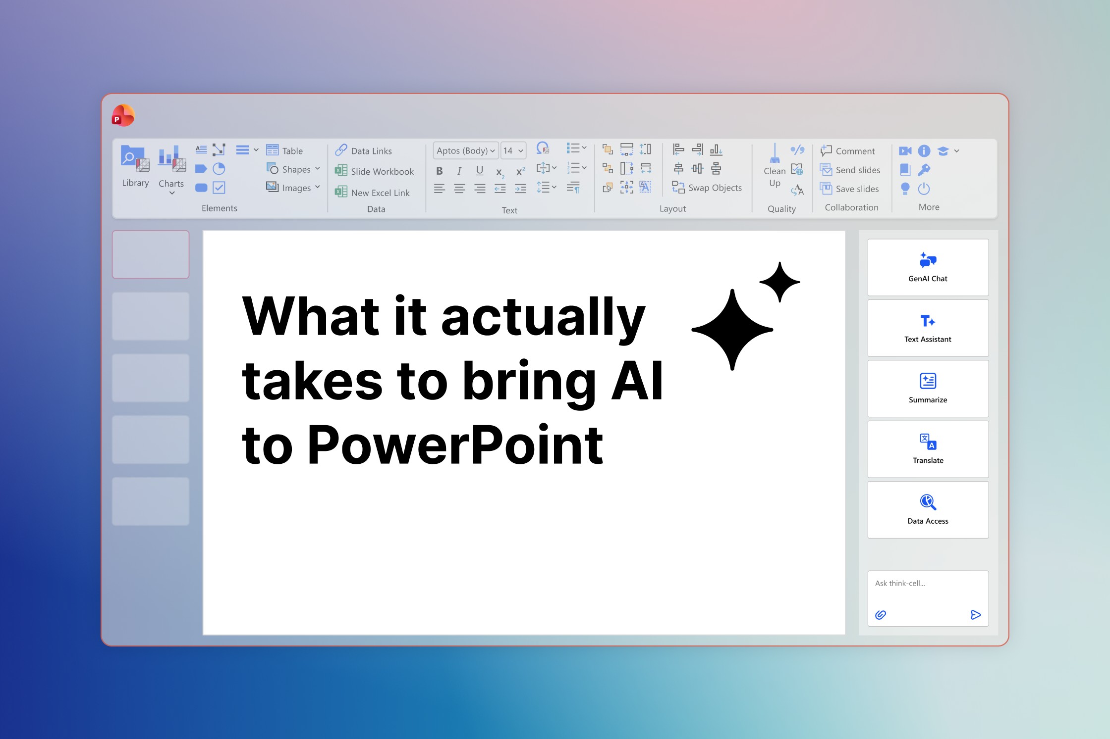
Task: Insert the checkbox element icon
Action: pos(219,188)
